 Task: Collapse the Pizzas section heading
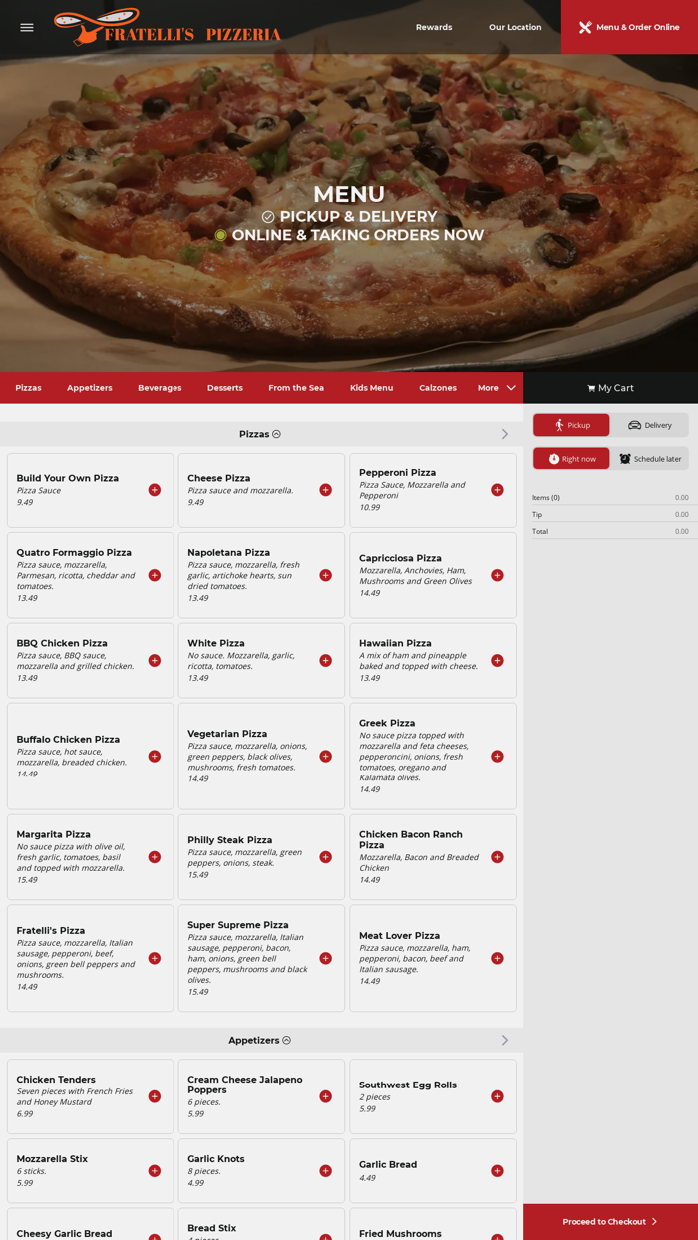[x=260, y=434]
